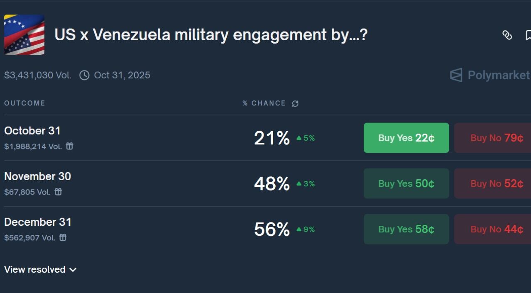Click Buy Yes 58¢ for December 31
The height and width of the screenshot is (293, 531).
(406, 229)
